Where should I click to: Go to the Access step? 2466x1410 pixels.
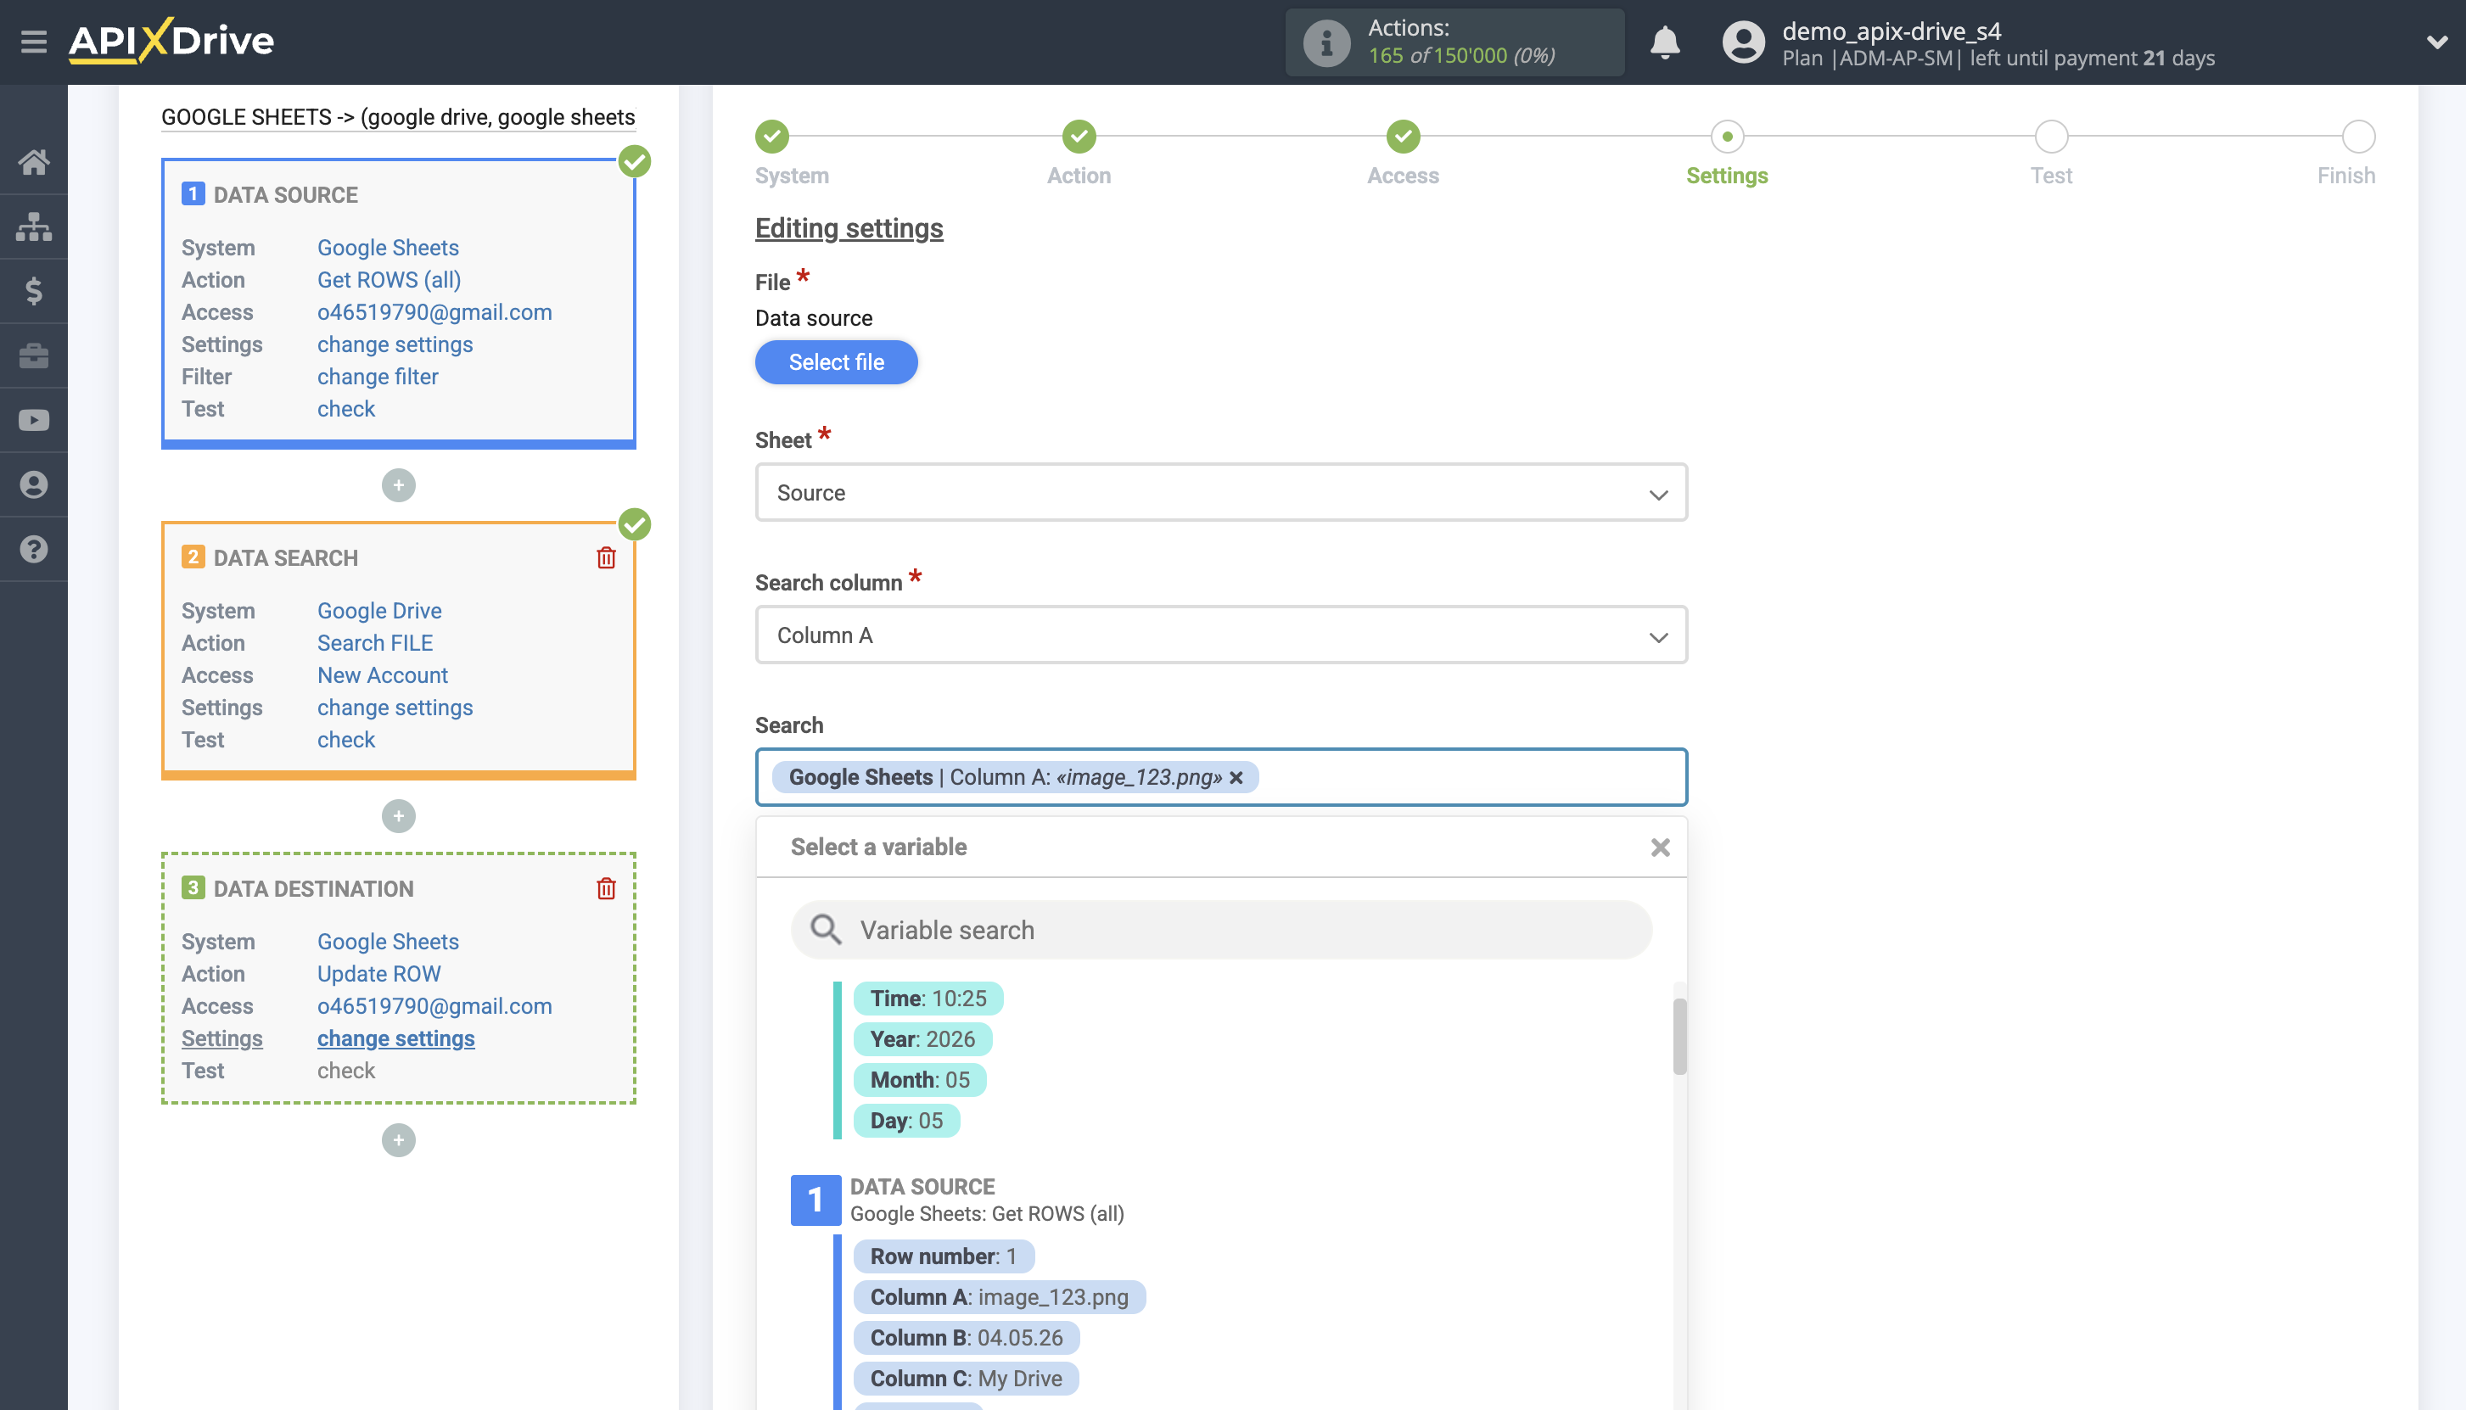[1403, 137]
